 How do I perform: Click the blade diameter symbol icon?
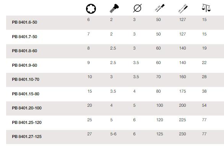[137, 8]
